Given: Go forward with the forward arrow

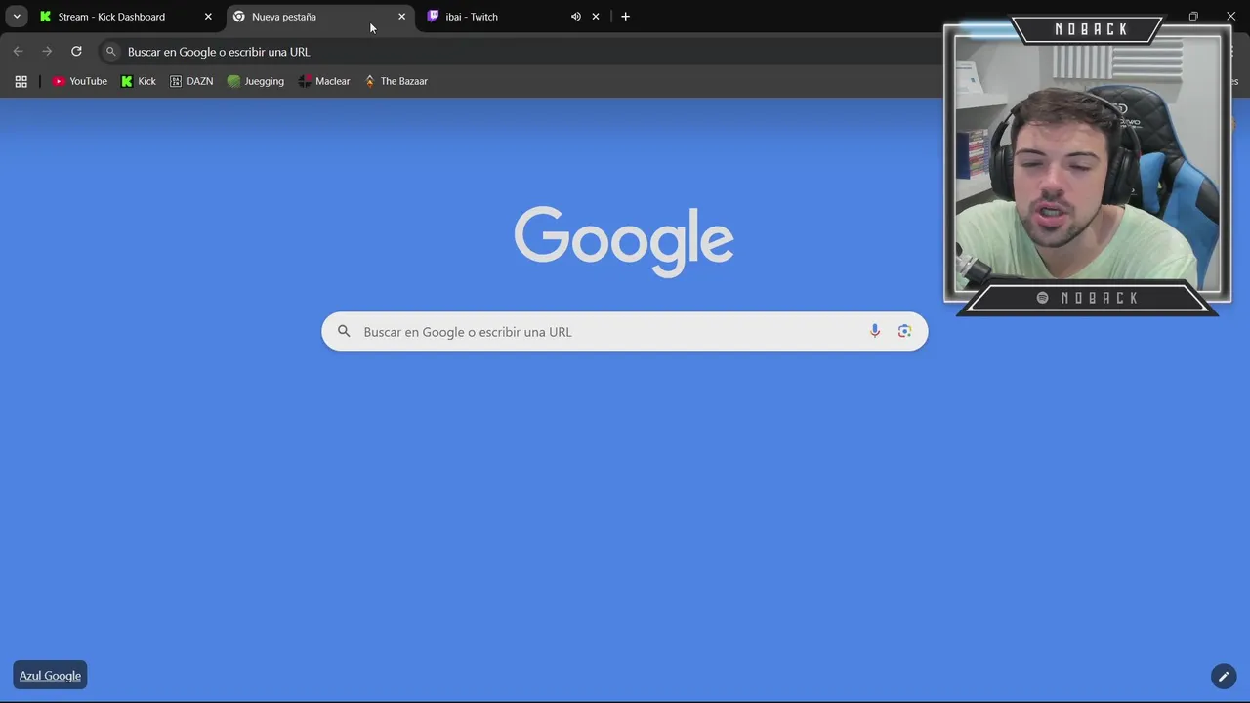Looking at the screenshot, I should [47, 52].
